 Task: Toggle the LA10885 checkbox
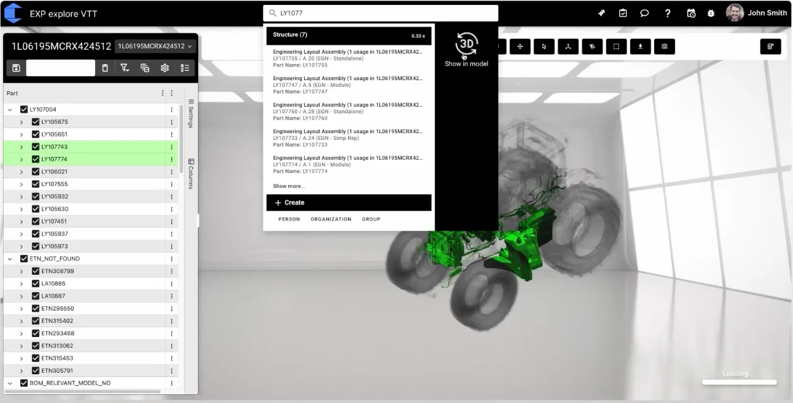pos(36,283)
